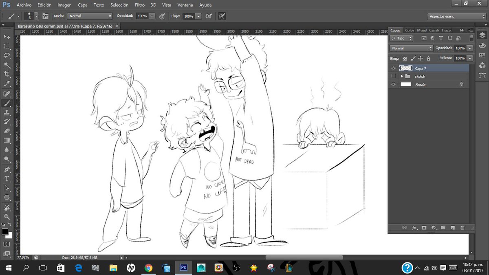Enable Quick Mask mode button
Image resolution: width=489 pixels, height=275 pixels.
(7, 244)
